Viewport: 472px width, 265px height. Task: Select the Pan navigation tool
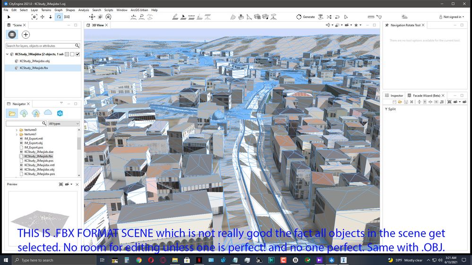click(x=43, y=17)
